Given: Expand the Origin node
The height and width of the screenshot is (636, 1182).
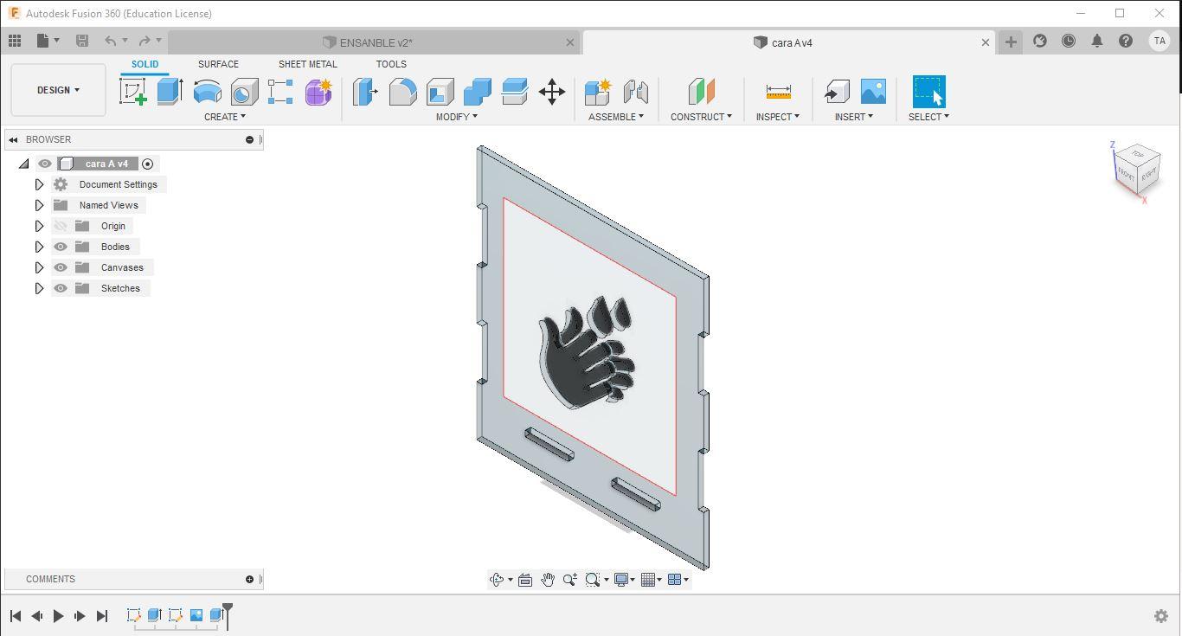Looking at the screenshot, I should [39, 226].
